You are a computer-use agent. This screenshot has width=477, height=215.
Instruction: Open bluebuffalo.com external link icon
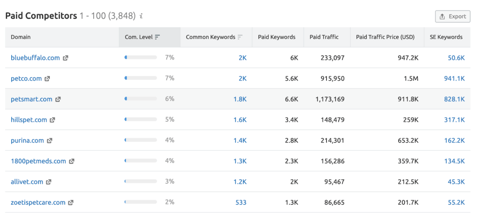pyautogui.click(x=66, y=58)
